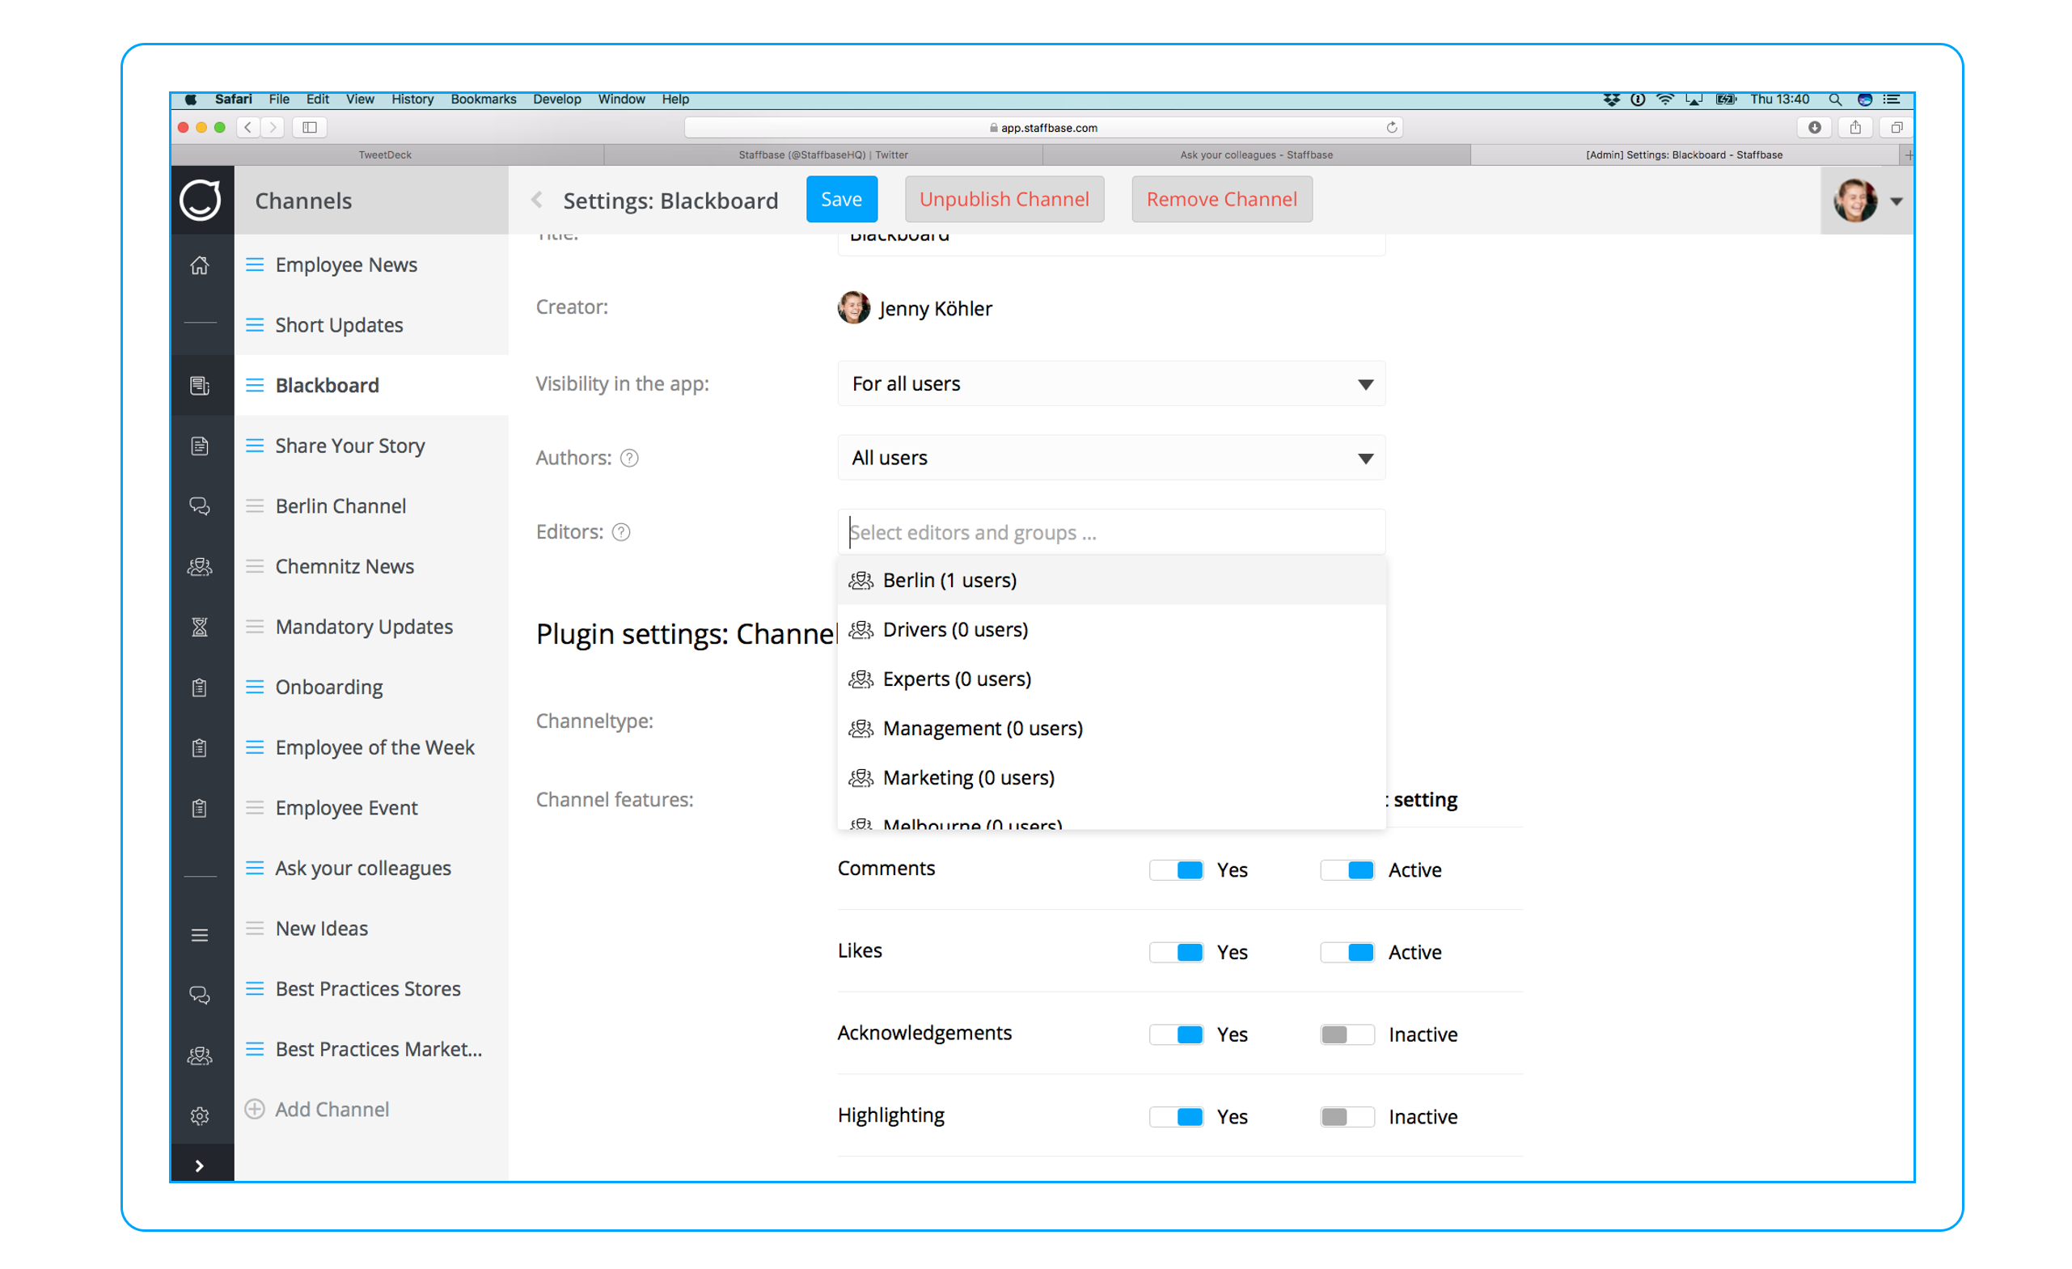The image size is (2072, 1269).
Task: Click the hourglass icon in dark sidebar
Action: click(x=200, y=628)
